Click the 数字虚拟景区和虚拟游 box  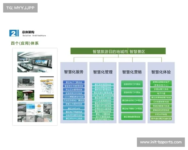[161, 118]
